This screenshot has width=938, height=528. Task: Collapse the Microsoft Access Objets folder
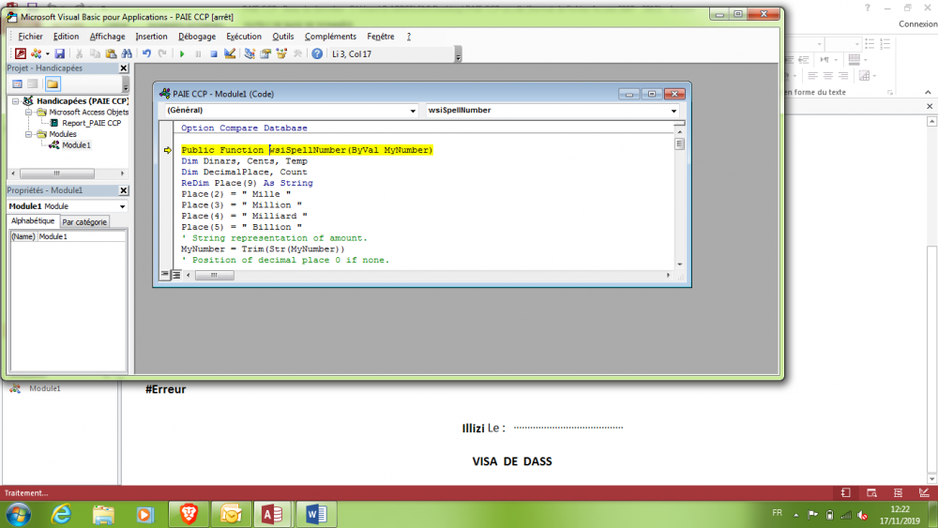tap(28, 112)
